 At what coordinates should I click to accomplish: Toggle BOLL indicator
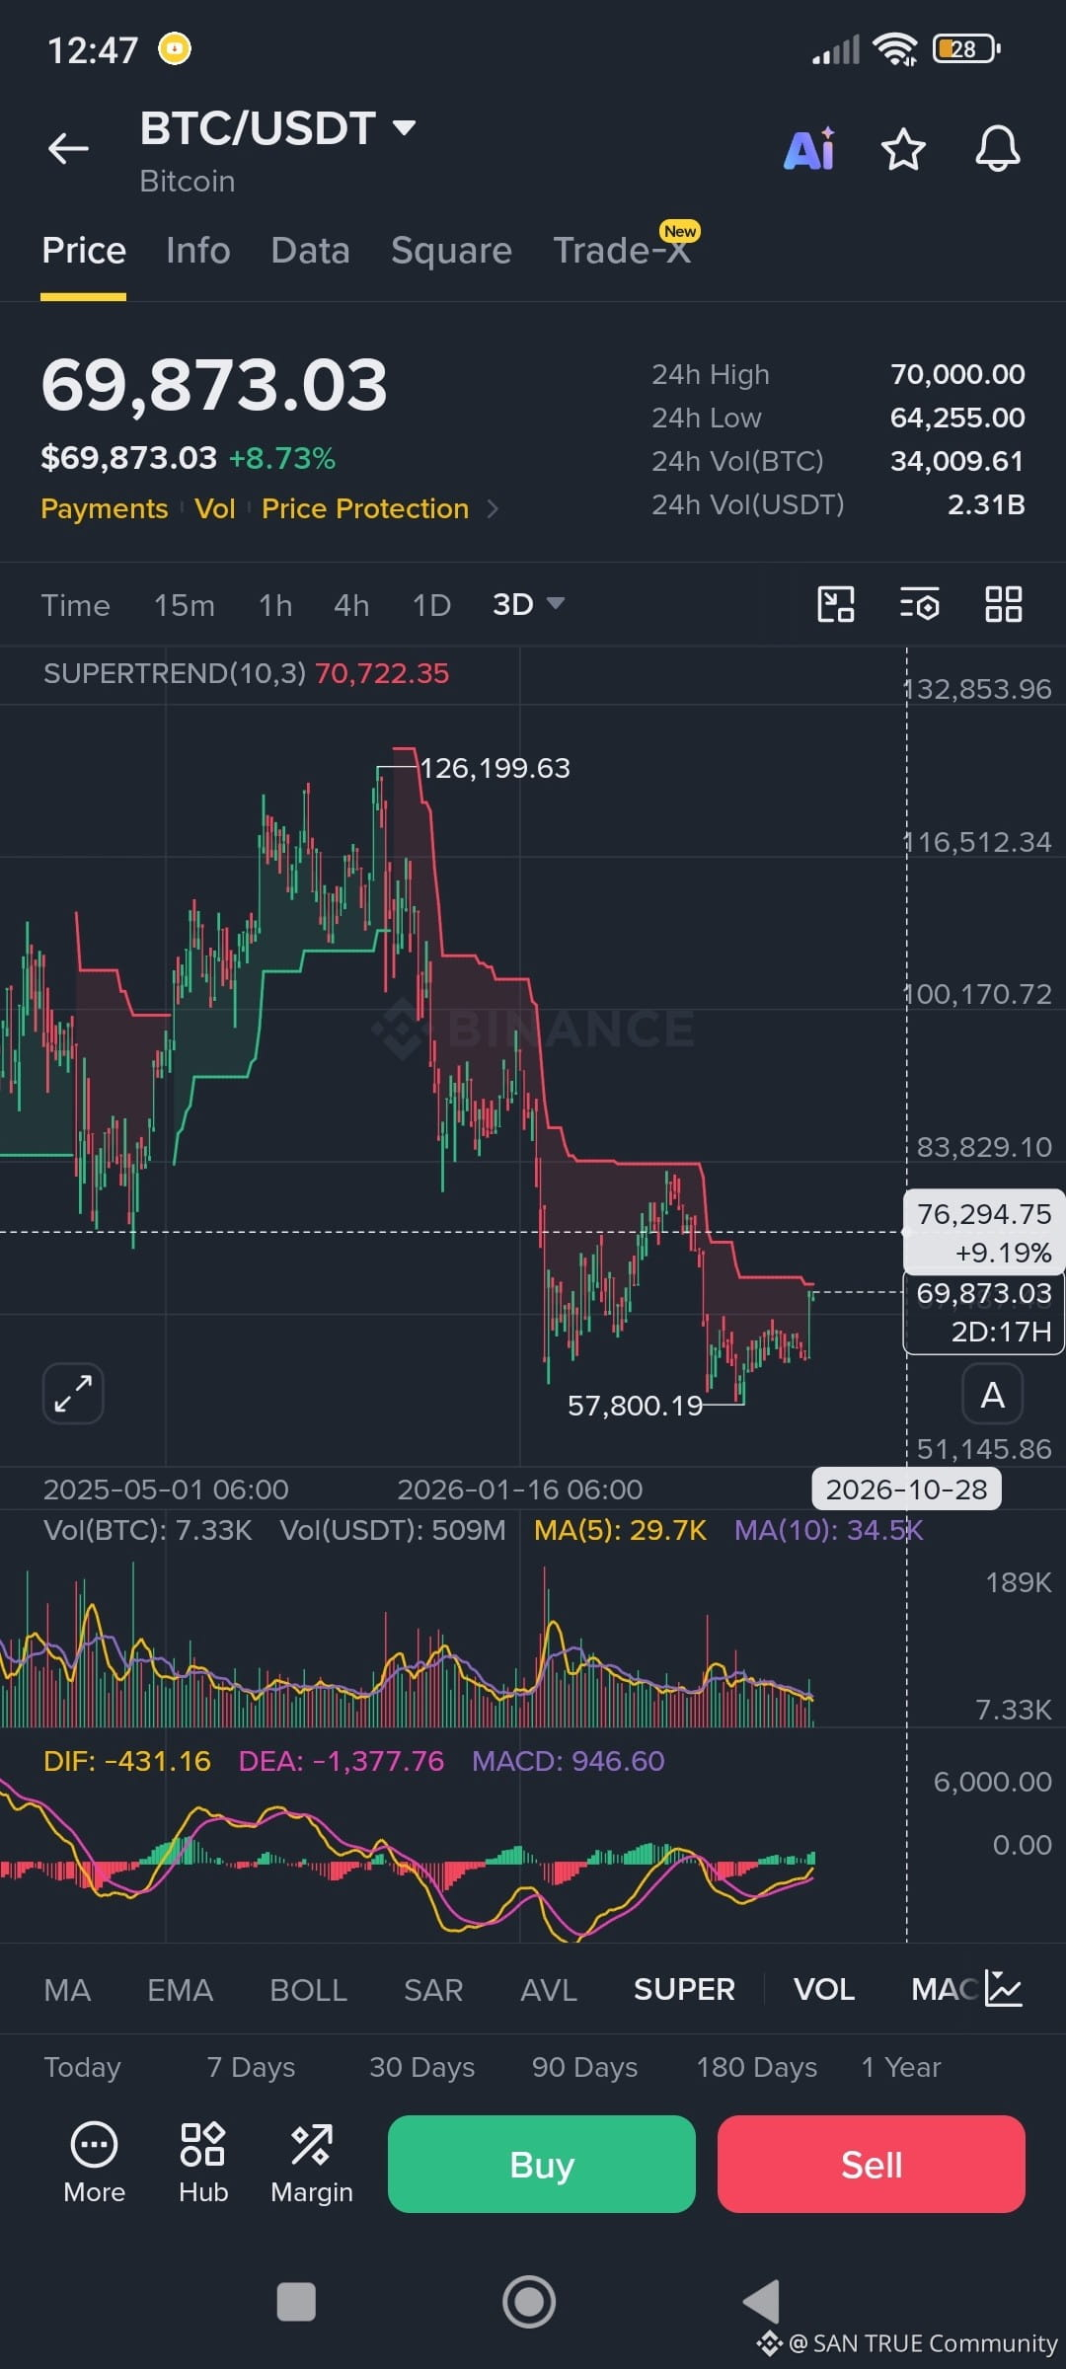tap(308, 1990)
